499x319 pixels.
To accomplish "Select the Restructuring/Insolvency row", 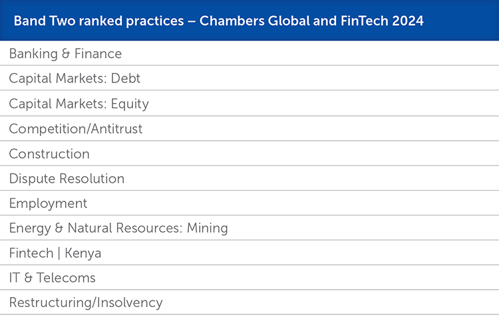I will coord(249,302).
